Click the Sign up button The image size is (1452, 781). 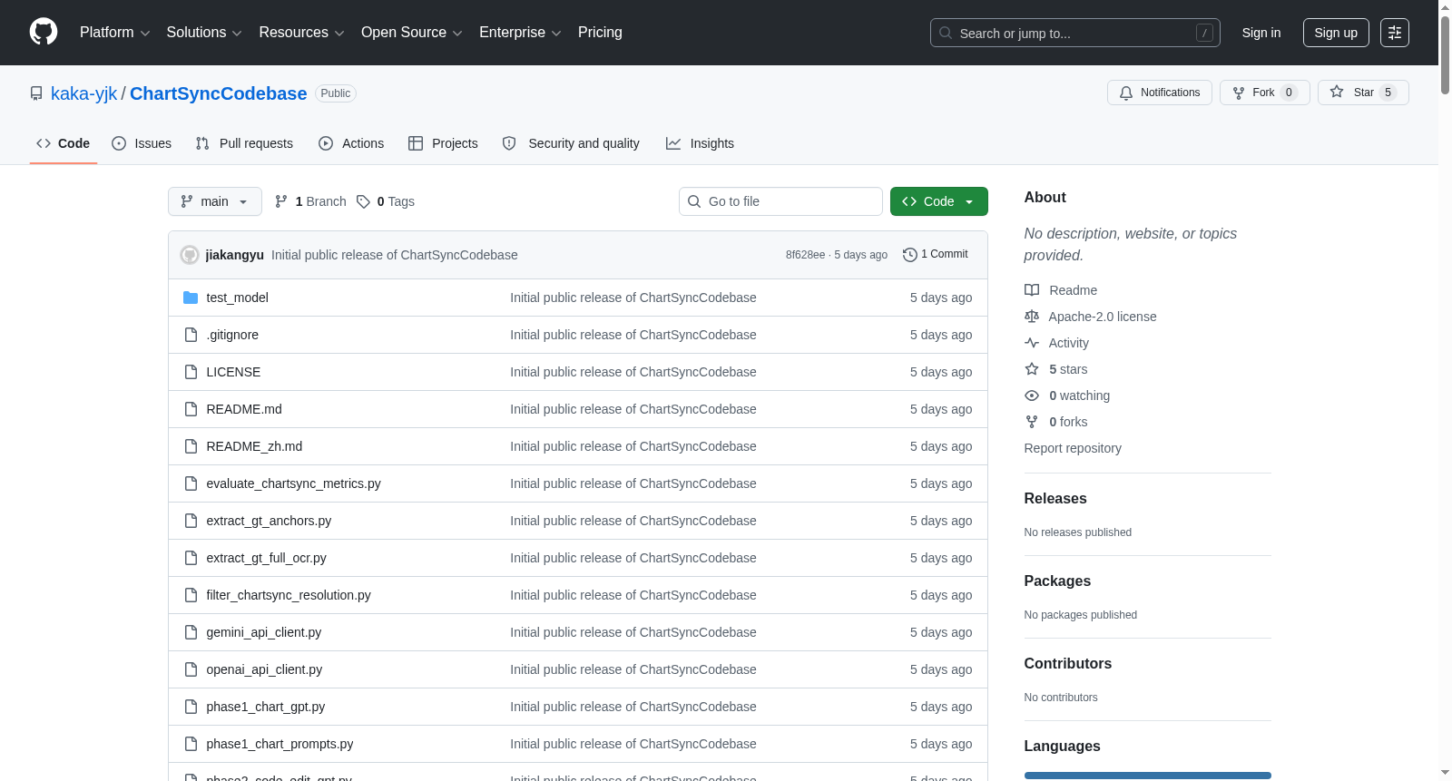tap(1336, 33)
